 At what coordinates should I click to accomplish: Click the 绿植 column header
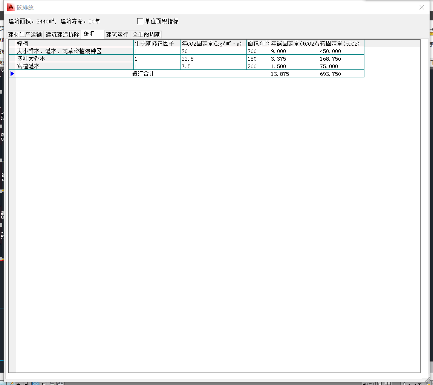click(75, 43)
